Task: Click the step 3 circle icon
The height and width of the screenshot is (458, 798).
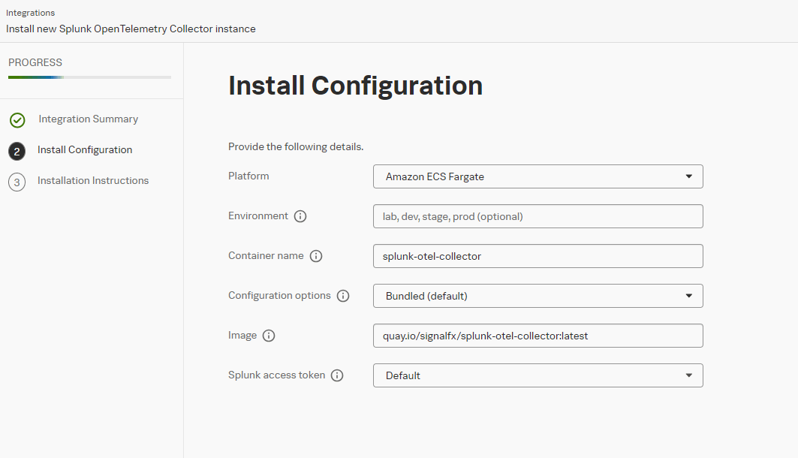Action: point(17,182)
